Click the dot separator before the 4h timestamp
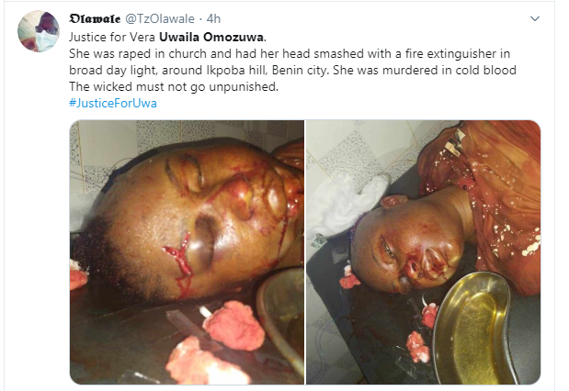569x391 pixels. pos(200,19)
